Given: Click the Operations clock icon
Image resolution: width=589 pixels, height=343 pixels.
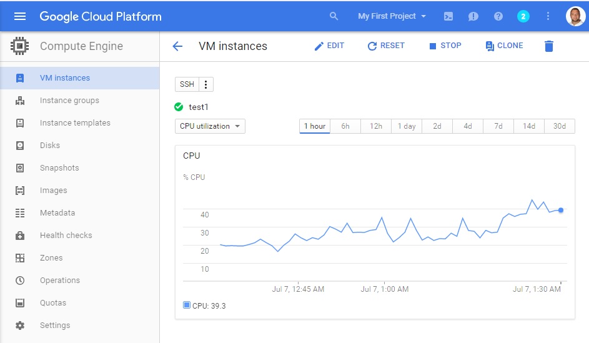Looking at the screenshot, I should pos(20,281).
